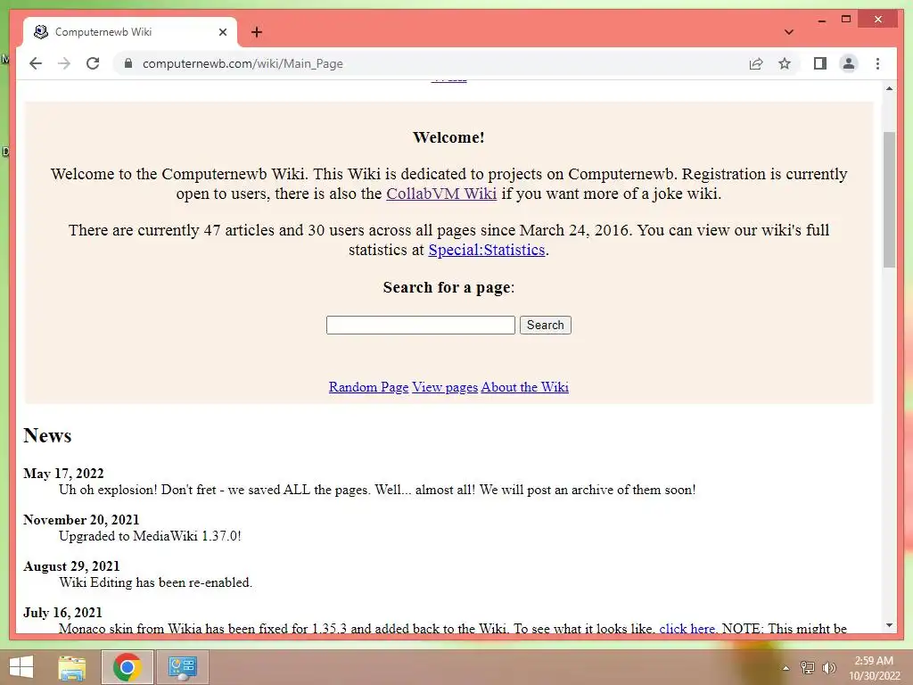Click the 'November 20, 2021' news date
Screen dimensions: 913x685
(81, 520)
